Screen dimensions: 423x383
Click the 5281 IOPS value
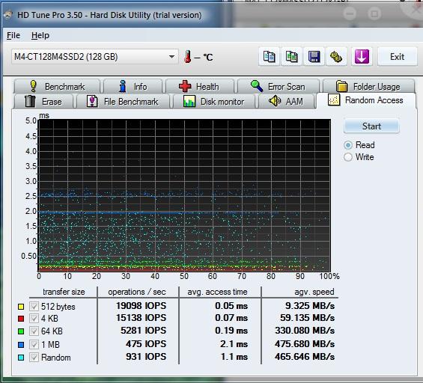(x=143, y=331)
